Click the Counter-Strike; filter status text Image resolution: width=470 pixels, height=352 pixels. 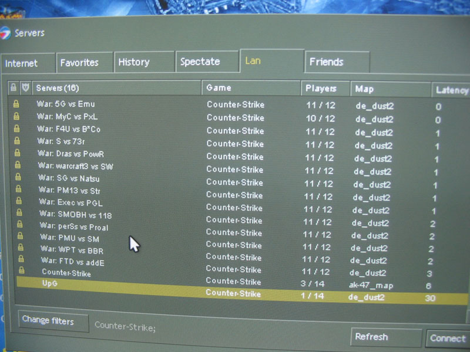[125, 327]
